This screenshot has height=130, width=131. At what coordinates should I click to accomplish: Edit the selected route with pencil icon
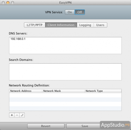[22, 115]
